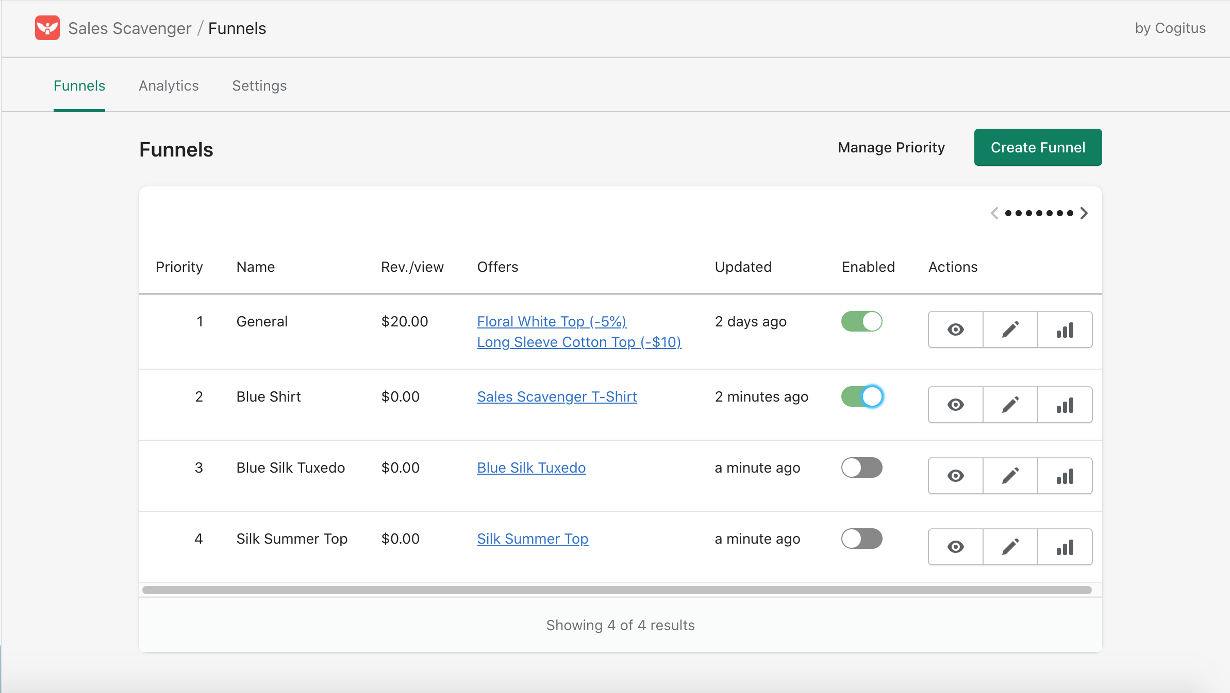Open the Silk Summer Top offer link
The width and height of the screenshot is (1230, 693).
click(x=533, y=539)
